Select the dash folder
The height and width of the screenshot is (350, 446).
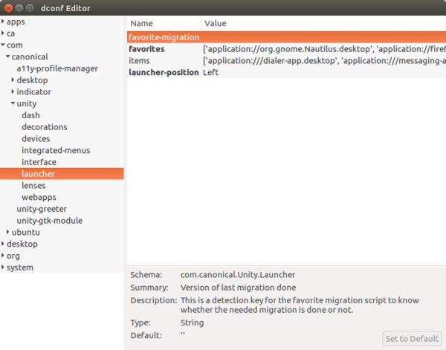click(30, 115)
